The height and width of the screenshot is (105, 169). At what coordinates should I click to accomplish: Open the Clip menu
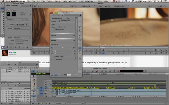43,1
